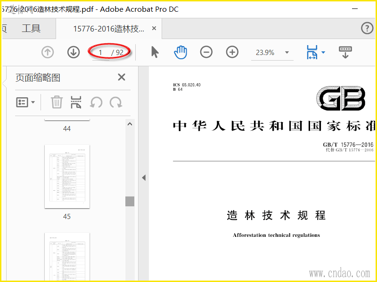Select the thumbnail below page 45
The image size is (377, 282).
click(67, 257)
